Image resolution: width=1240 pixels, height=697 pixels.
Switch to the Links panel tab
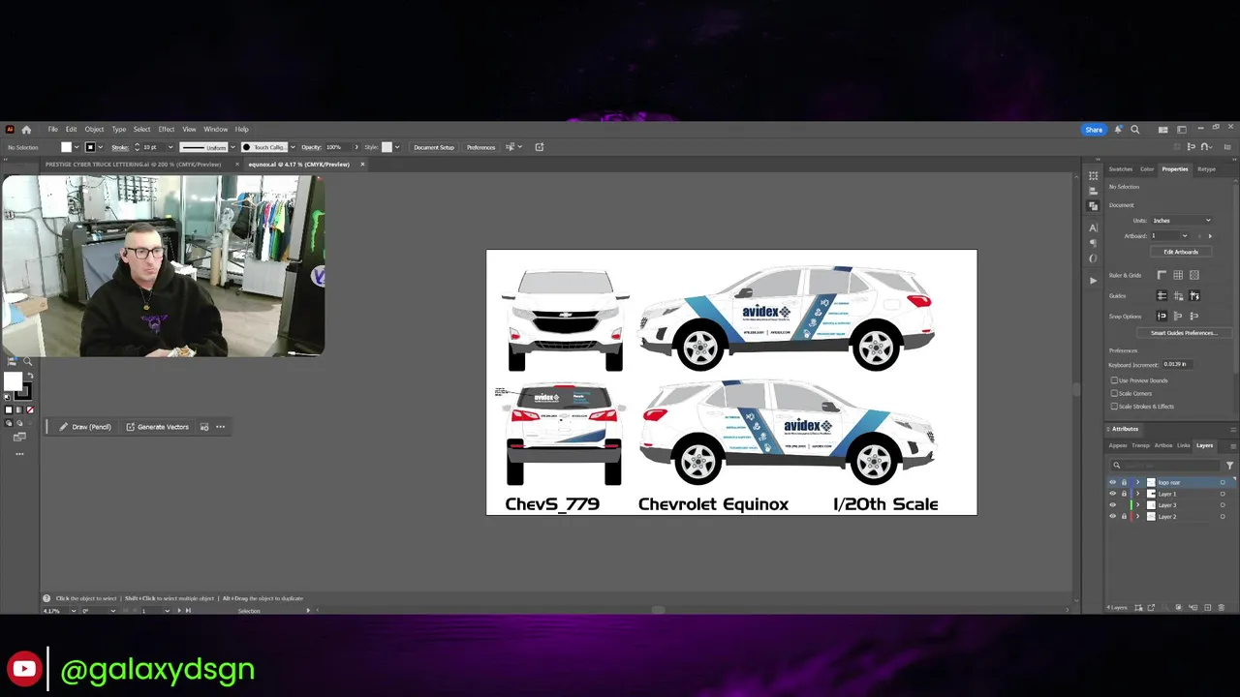pyautogui.click(x=1184, y=445)
